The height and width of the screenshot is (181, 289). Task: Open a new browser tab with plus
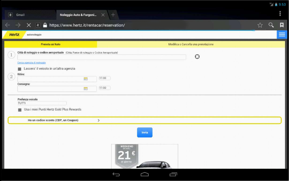pyautogui.click(x=113, y=15)
